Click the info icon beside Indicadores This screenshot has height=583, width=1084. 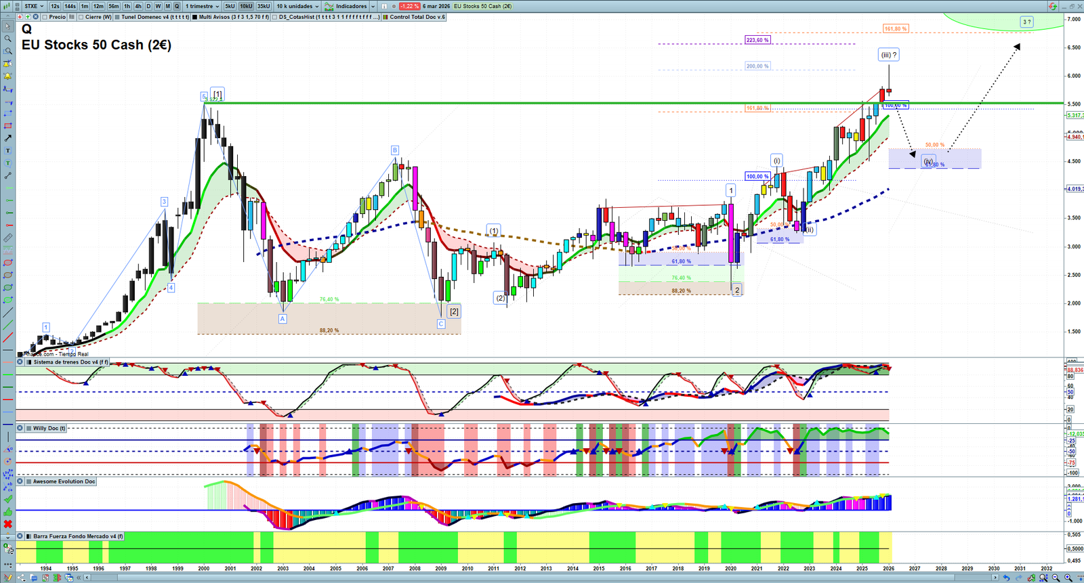(384, 6)
